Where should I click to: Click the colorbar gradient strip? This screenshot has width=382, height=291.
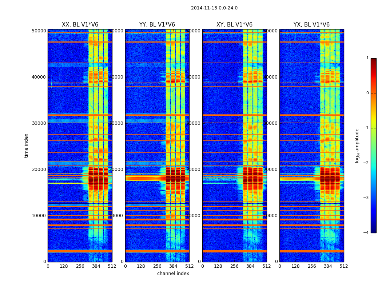click(374, 145)
